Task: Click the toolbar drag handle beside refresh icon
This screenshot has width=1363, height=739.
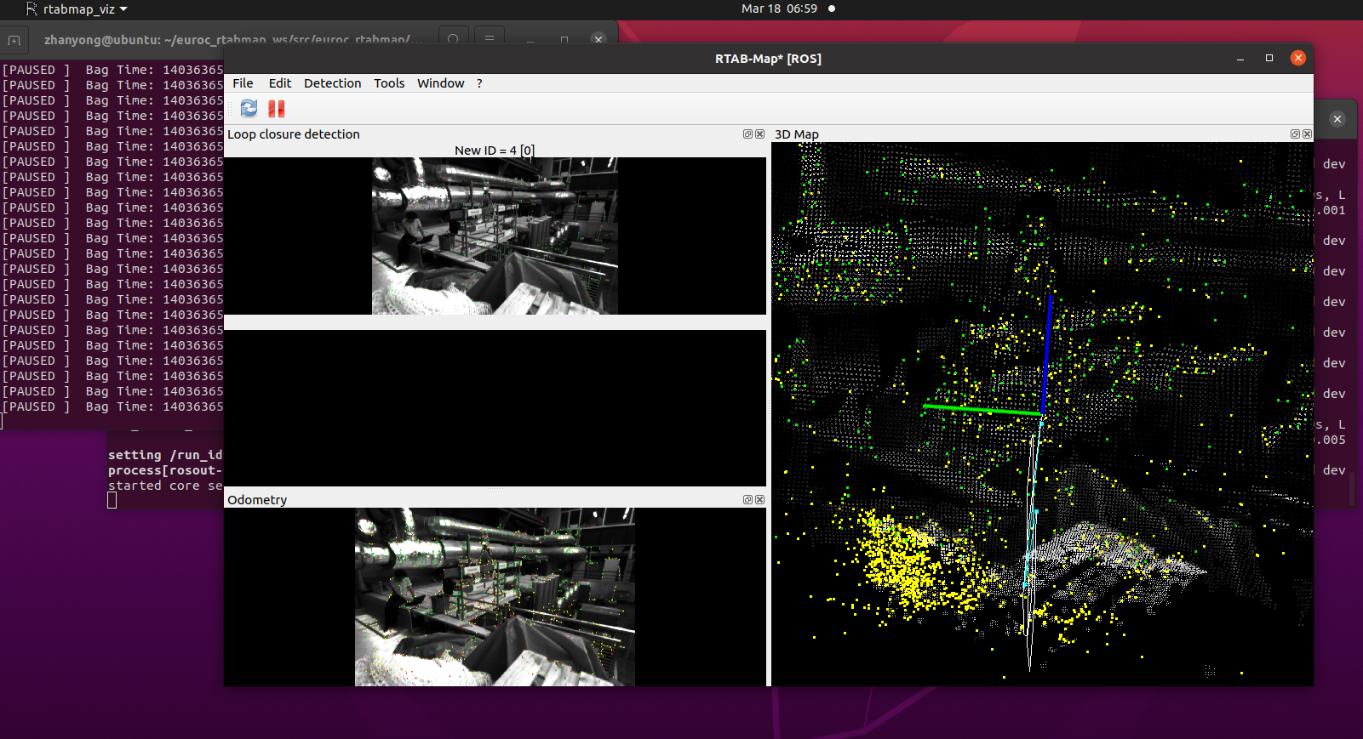Action: (230, 108)
